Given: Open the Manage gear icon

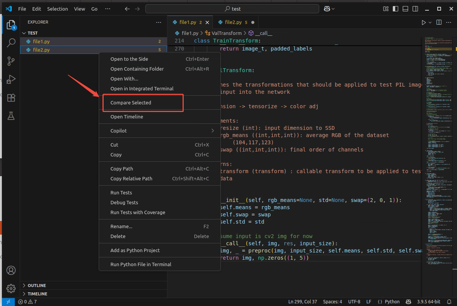Looking at the screenshot, I should 11,288.
